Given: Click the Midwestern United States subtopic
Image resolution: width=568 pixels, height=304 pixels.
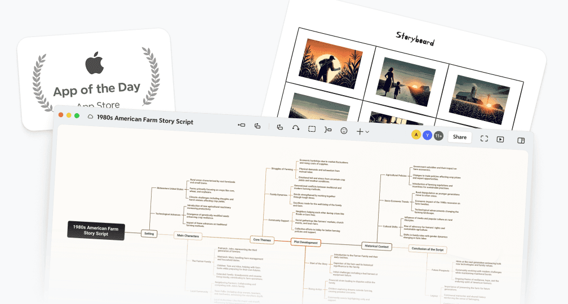Looking at the screenshot, I should 170,189.
